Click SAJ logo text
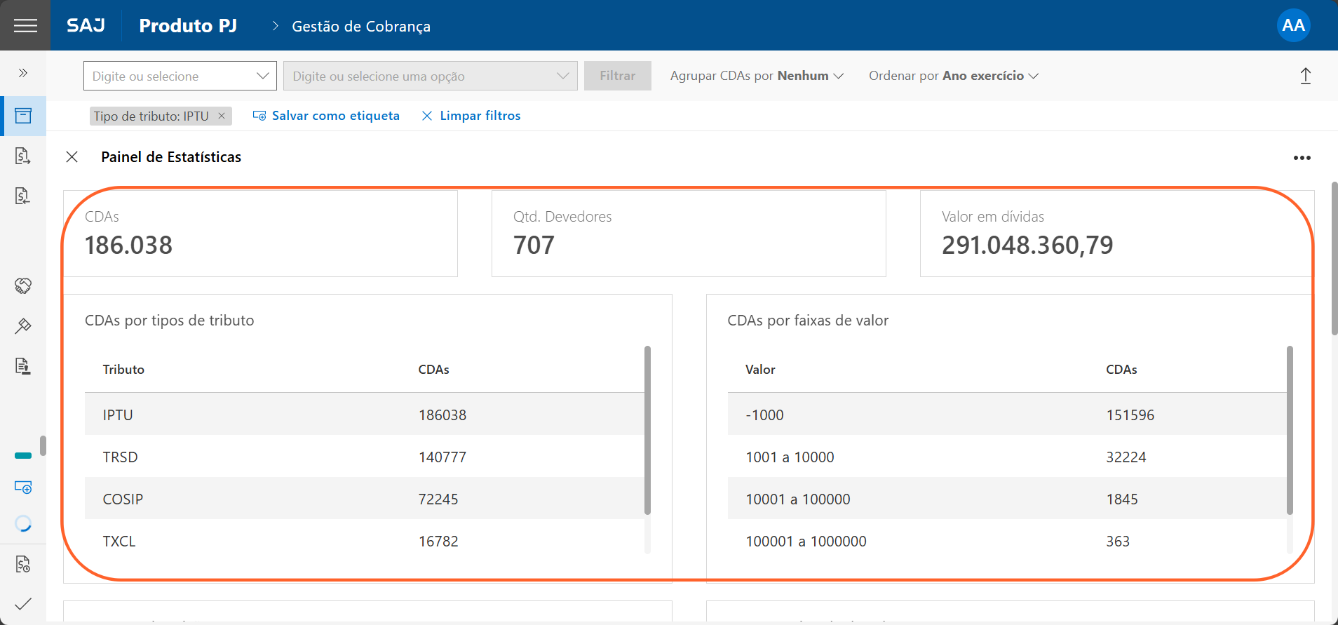 (86, 26)
